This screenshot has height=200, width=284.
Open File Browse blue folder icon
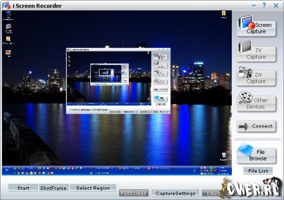pyautogui.click(x=245, y=150)
